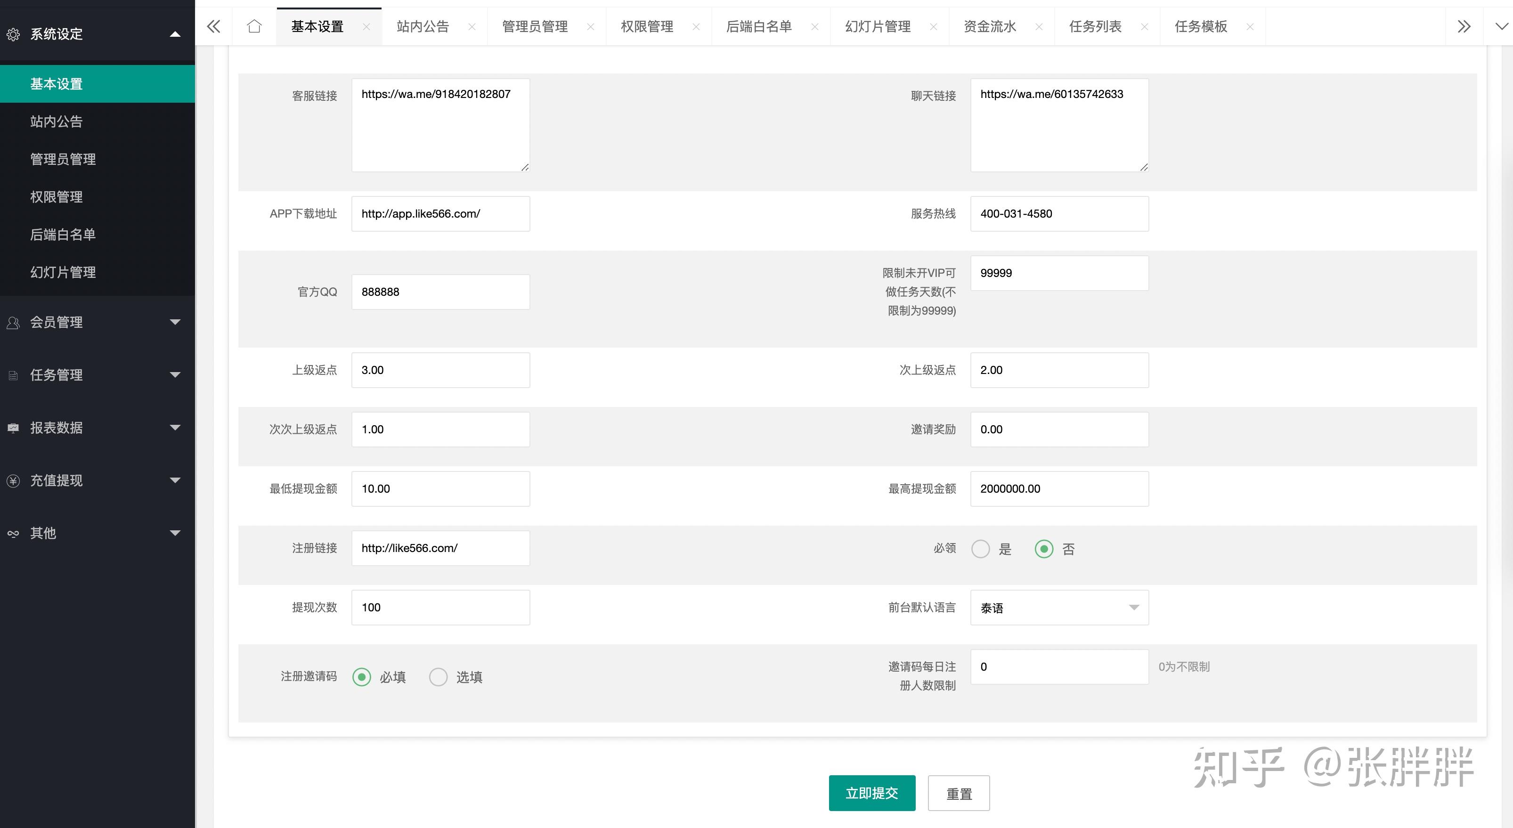Click the user icon beside 会员管理
Image resolution: width=1513 pixels, height=828 pixels.
click(x=13, y=322)
